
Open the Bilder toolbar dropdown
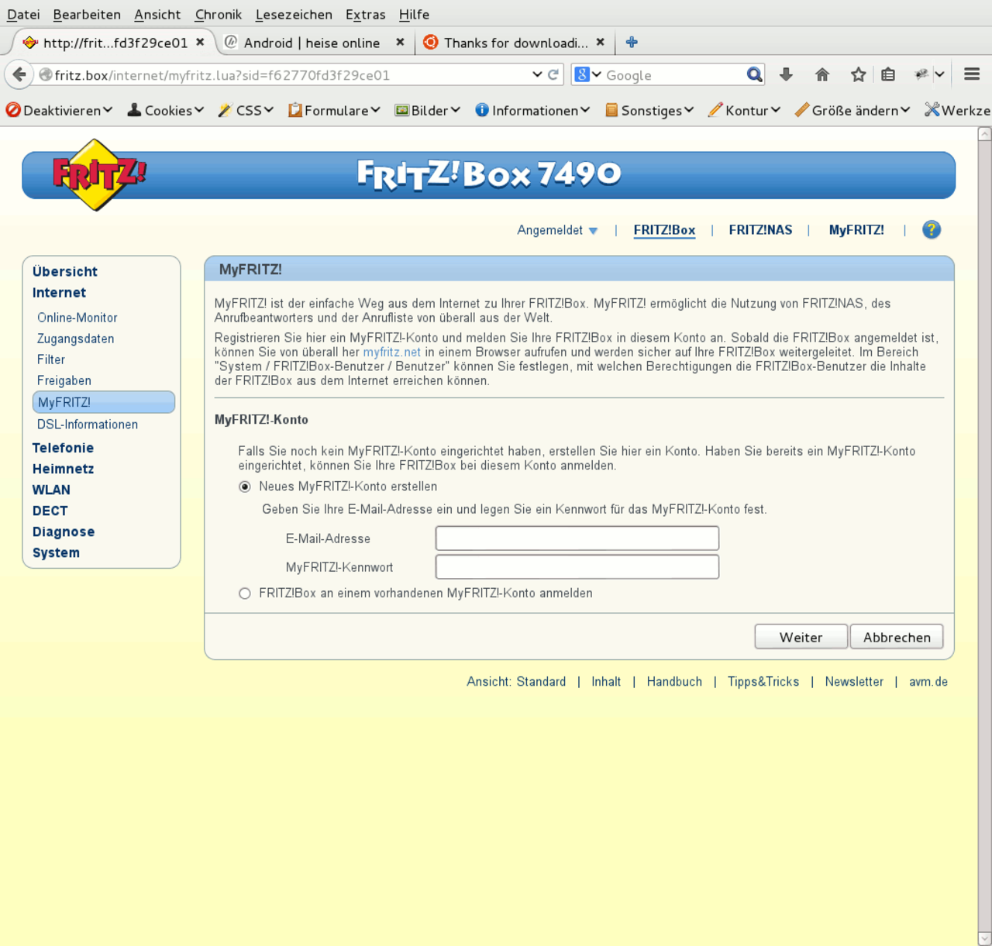pos(428,110)
